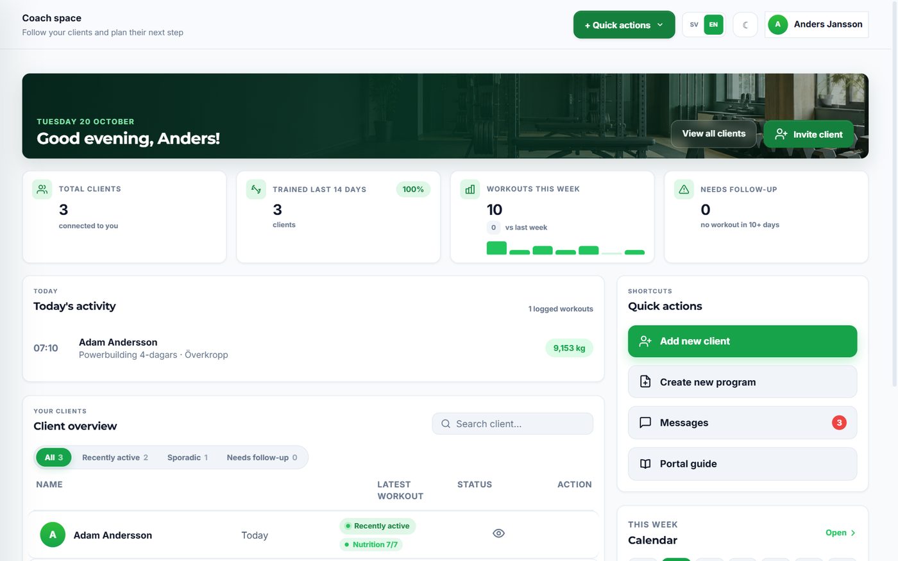Screen dimensions: 898x561
Task: Click the Adam Andersson name in client overview
Action: pos(113,535)
